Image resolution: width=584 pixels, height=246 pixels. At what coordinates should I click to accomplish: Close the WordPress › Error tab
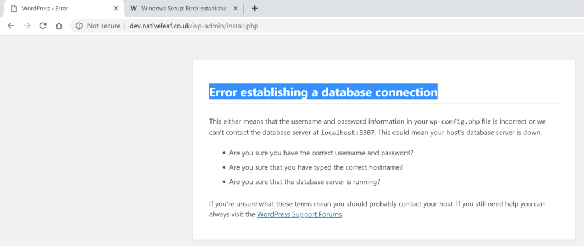[x=116, y=9]
